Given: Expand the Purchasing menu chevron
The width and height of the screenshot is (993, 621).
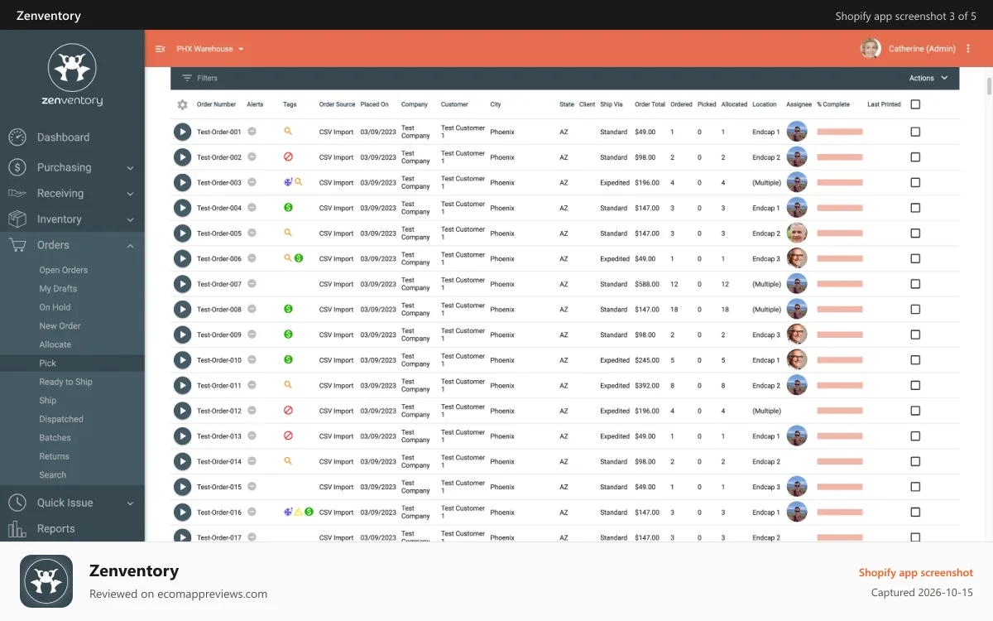Looking at the screenshot, I should 130,168.
